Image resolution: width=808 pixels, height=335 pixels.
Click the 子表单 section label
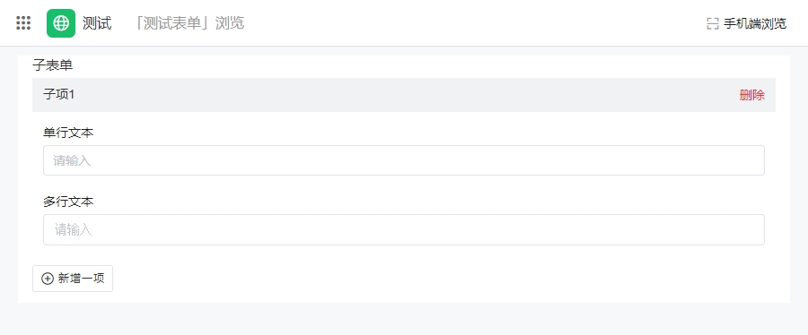point(53,65)
